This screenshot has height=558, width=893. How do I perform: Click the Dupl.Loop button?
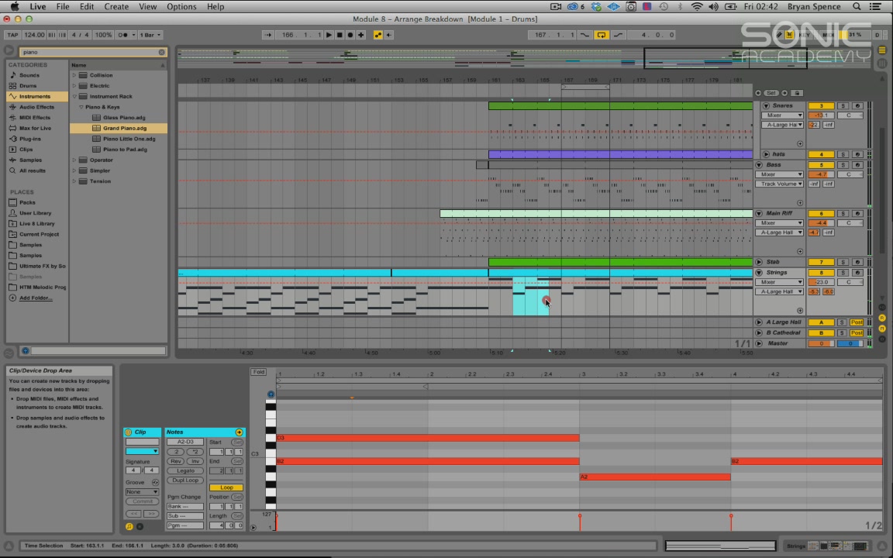coord(185,480)
